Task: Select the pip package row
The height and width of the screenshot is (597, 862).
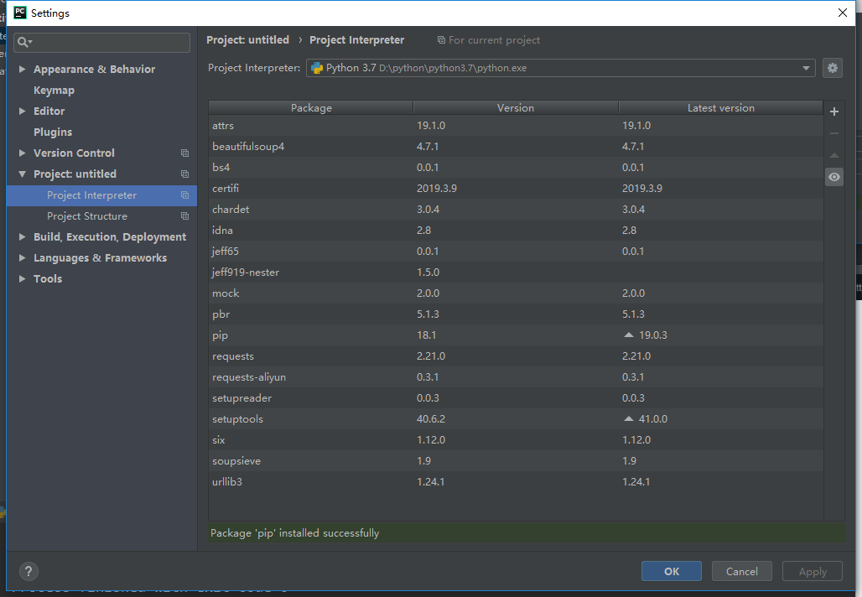Action: [x=516, y=335]
